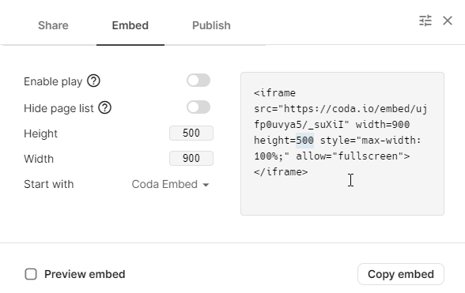
Task: Click the Height input field
Action: 191,133
